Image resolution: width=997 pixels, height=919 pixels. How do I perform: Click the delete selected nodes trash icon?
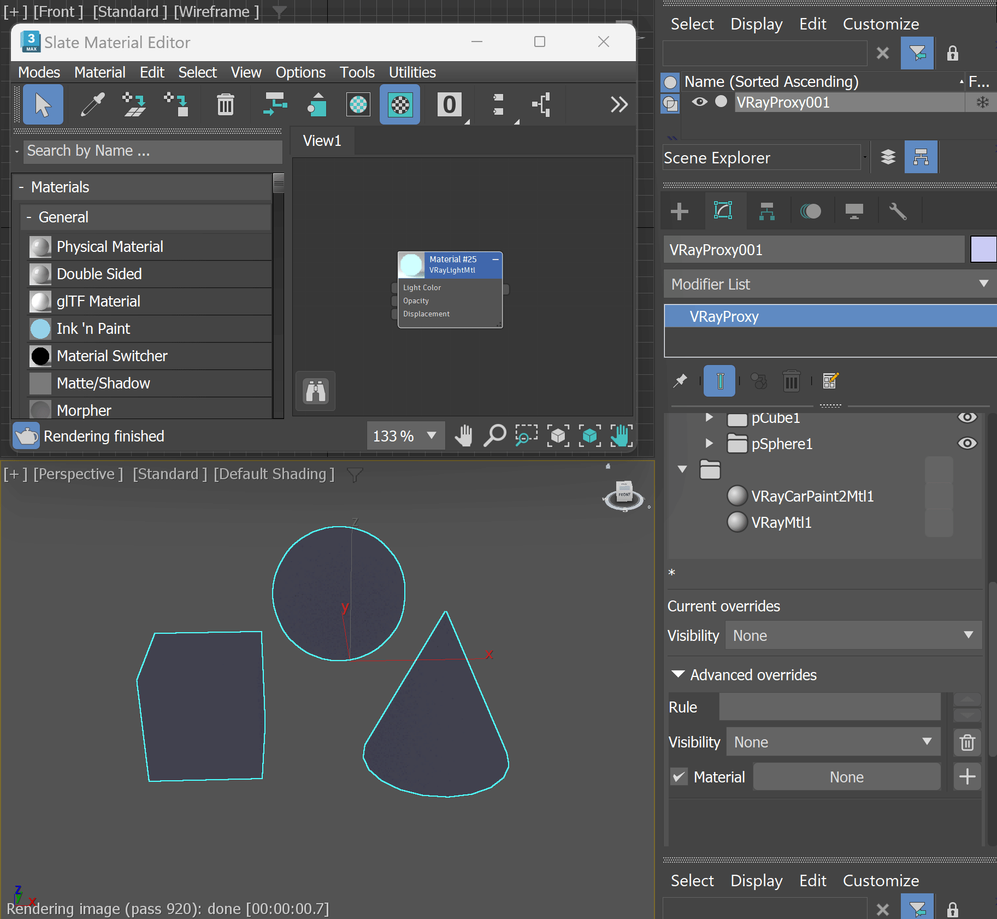tap(226, 104)
